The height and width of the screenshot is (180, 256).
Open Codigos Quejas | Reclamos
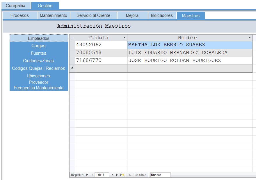click(x=38, y=68)
